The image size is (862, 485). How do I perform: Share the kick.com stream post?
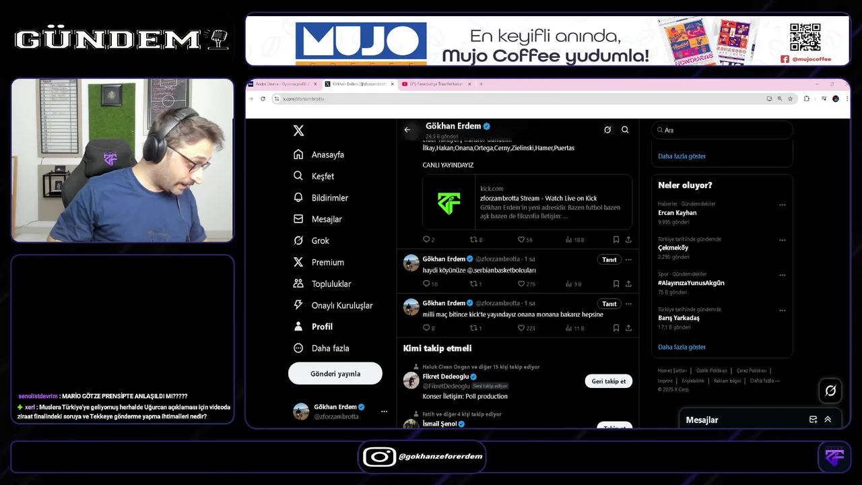point(628,240)
